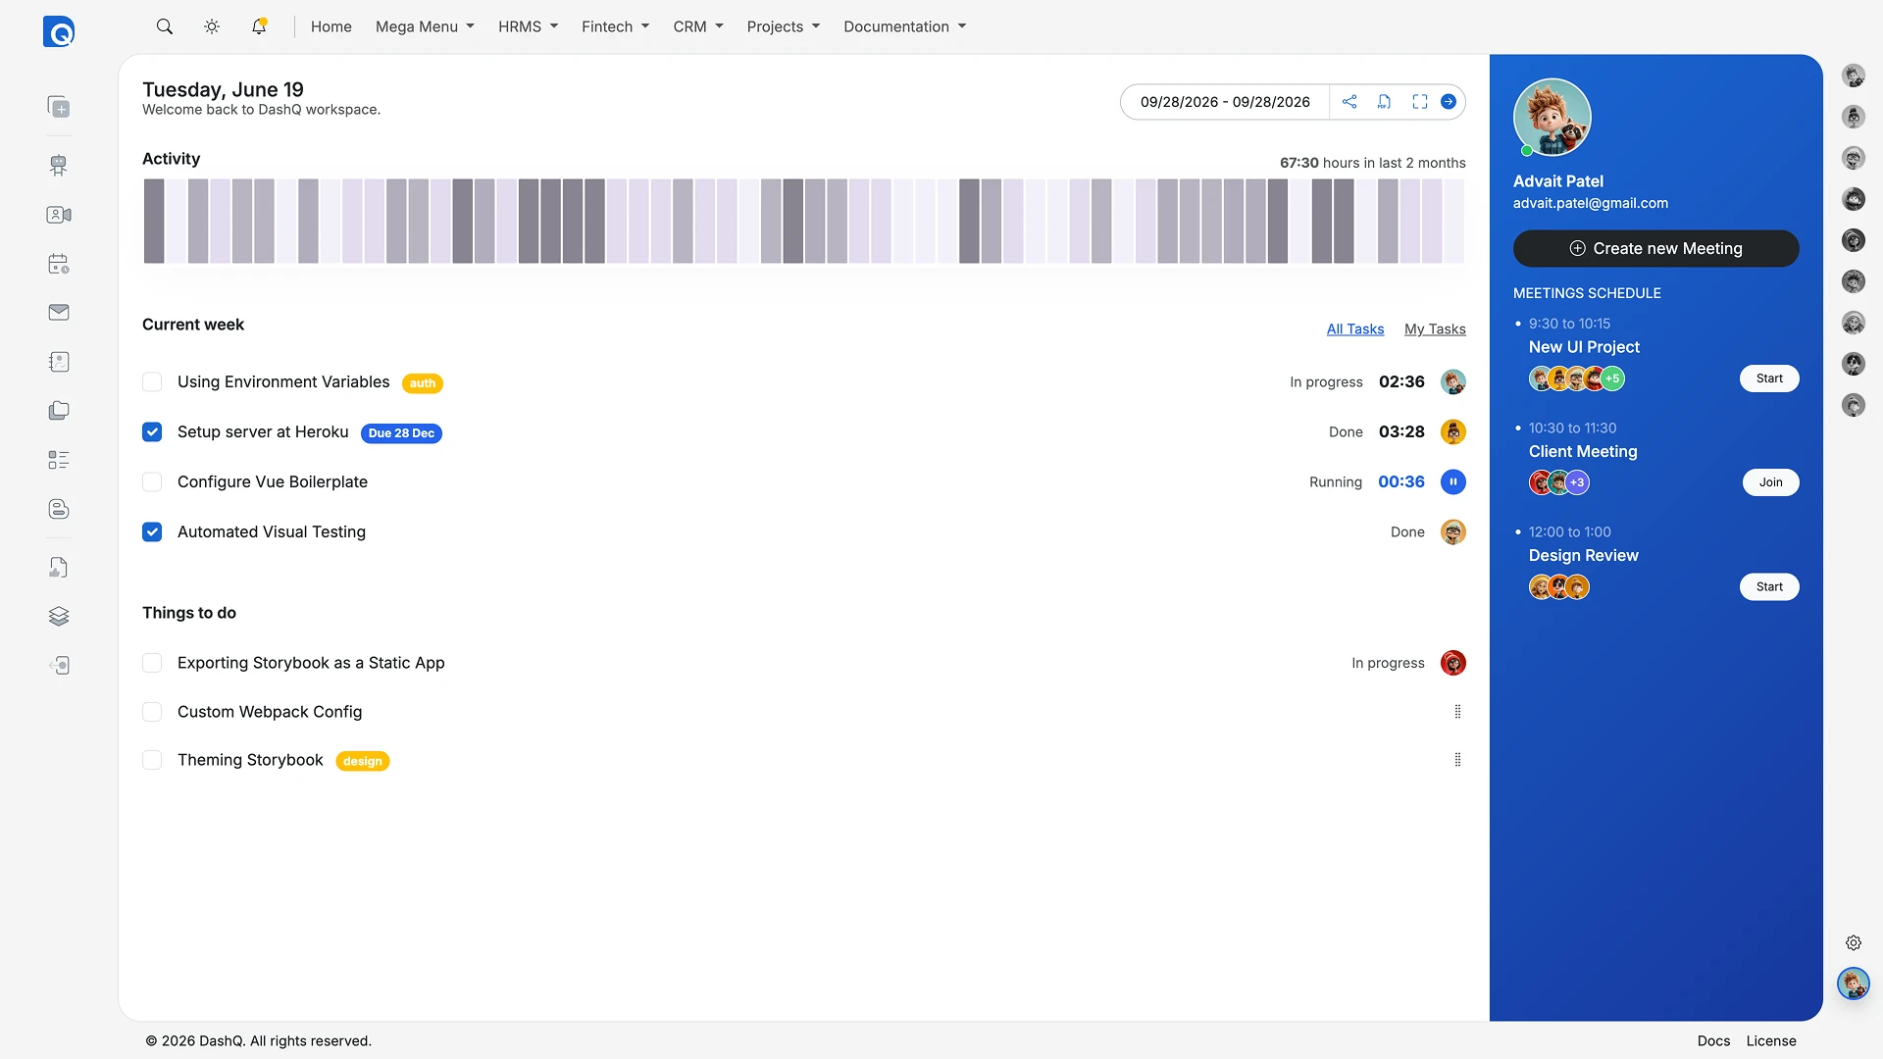
Task: Expand the HRMS dropdown
Action: (x=528, y=26)
